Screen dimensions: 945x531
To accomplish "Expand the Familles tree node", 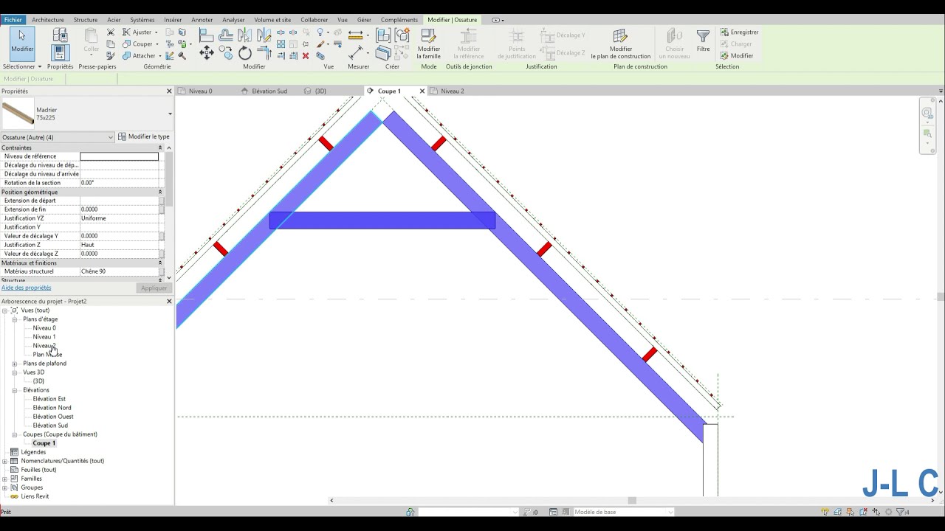I will [x=4, y=479].
